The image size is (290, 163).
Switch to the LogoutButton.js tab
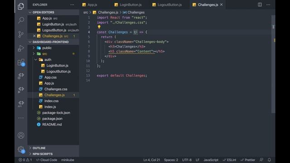click(169, 5)
